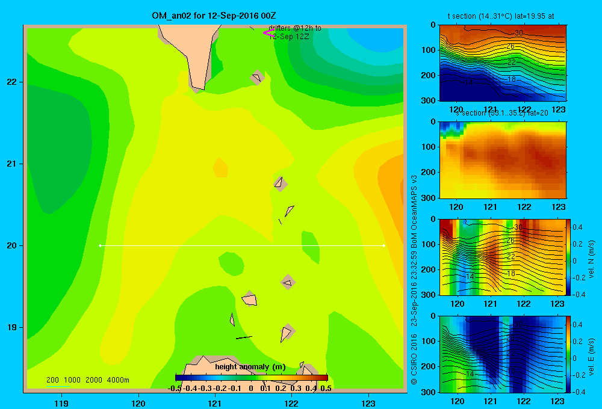Image resolution: width=602 pixels, height=409 pixels.
Task: Click the '4000m' depth contour legend entry
Action: pyautogui.click(x=118, y=380)
